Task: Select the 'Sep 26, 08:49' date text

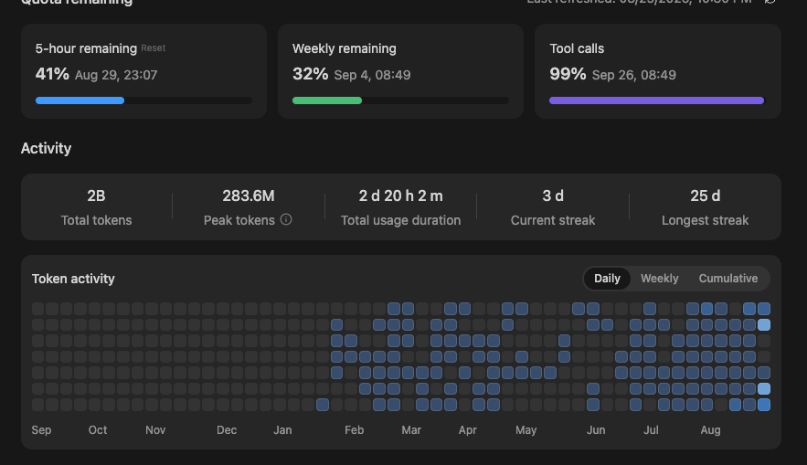Action: 634,75
